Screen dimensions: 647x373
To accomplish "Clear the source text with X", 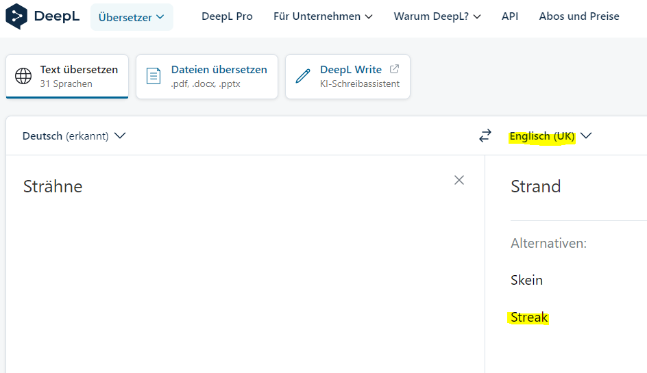I will pyautogui.click(x=459, y=180).
